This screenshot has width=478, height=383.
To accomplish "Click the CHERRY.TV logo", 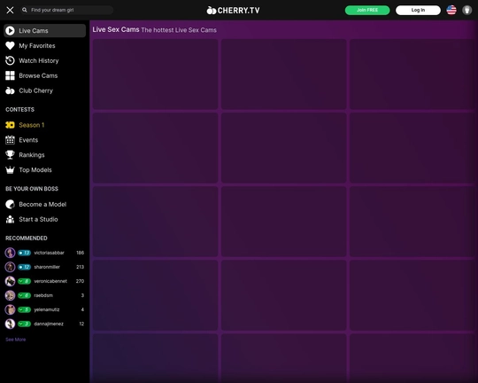I will coord(233,11).
